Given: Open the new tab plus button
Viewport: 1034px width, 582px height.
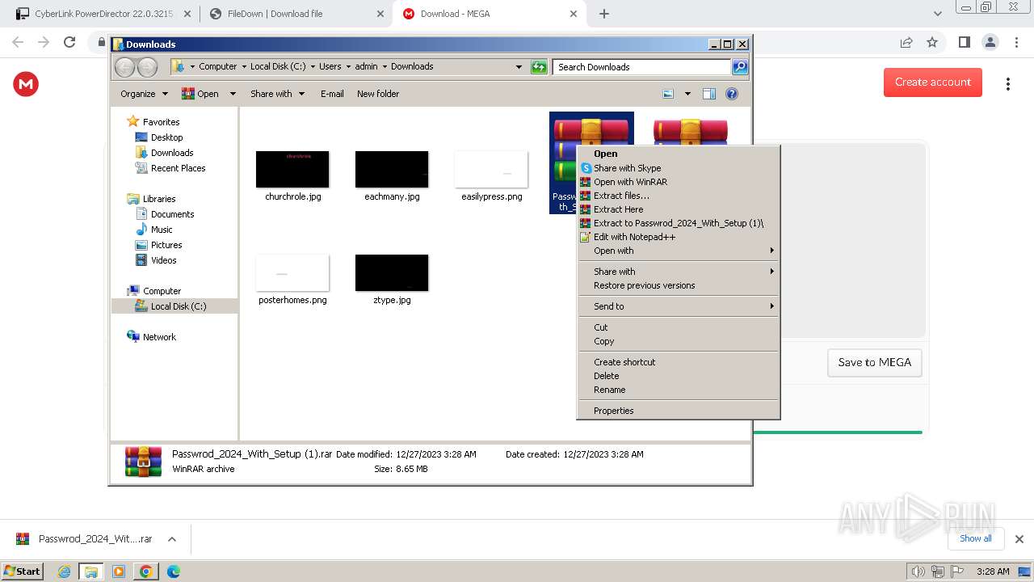Looking at the screenshot, I should [x=604, y=14].
